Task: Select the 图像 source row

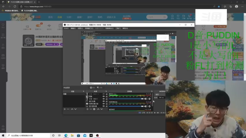Action: pos(97,96)
